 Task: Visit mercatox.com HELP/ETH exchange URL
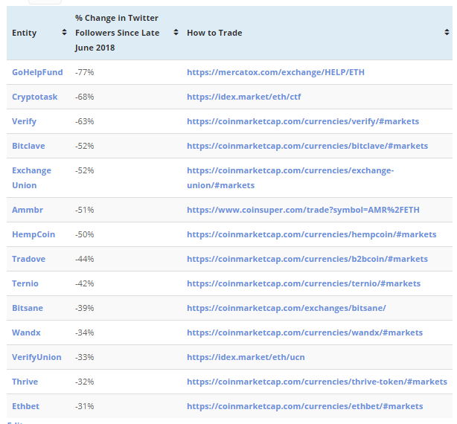pyautogui.click(x=275, y=72)
